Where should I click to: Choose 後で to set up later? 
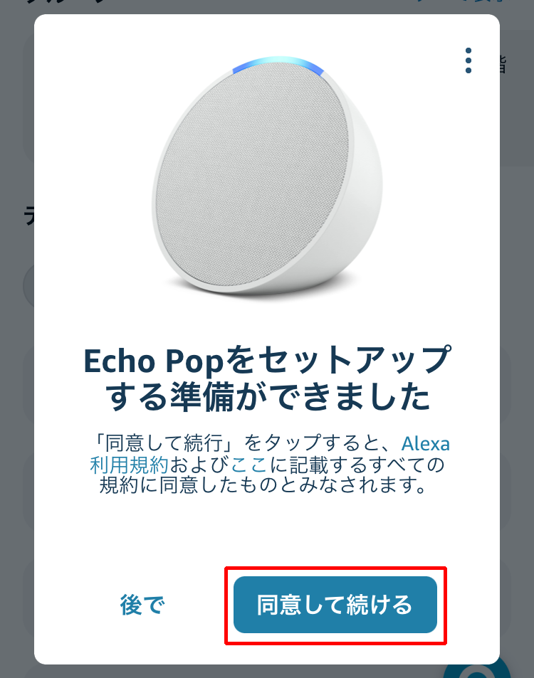tap(142, 605)
